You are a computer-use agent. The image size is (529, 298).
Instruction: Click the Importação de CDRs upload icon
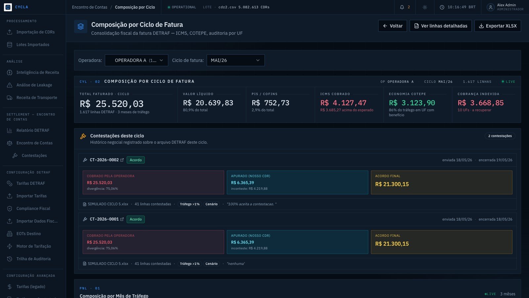10,32
